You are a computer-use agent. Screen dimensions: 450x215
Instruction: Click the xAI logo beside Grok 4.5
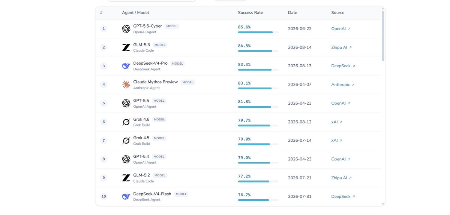126,141
